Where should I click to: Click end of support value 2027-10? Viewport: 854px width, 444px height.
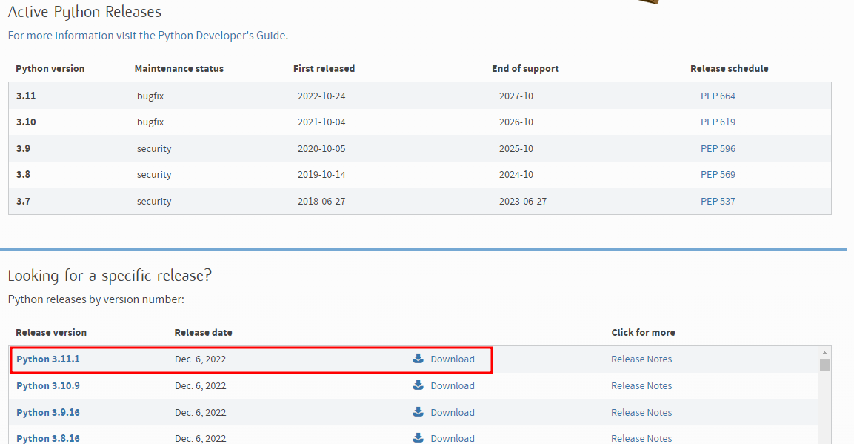point(516,96)
